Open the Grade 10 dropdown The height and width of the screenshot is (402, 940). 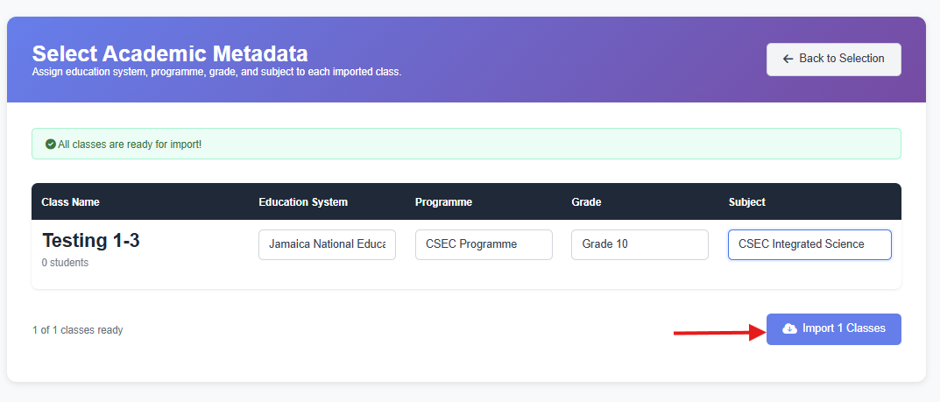pos(640,245)
